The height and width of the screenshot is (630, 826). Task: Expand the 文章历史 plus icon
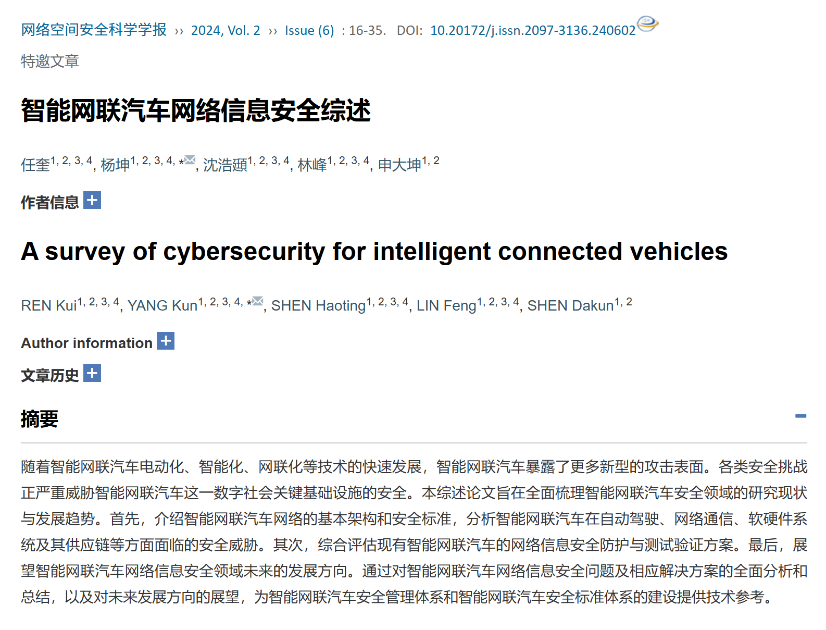[92, 373]
